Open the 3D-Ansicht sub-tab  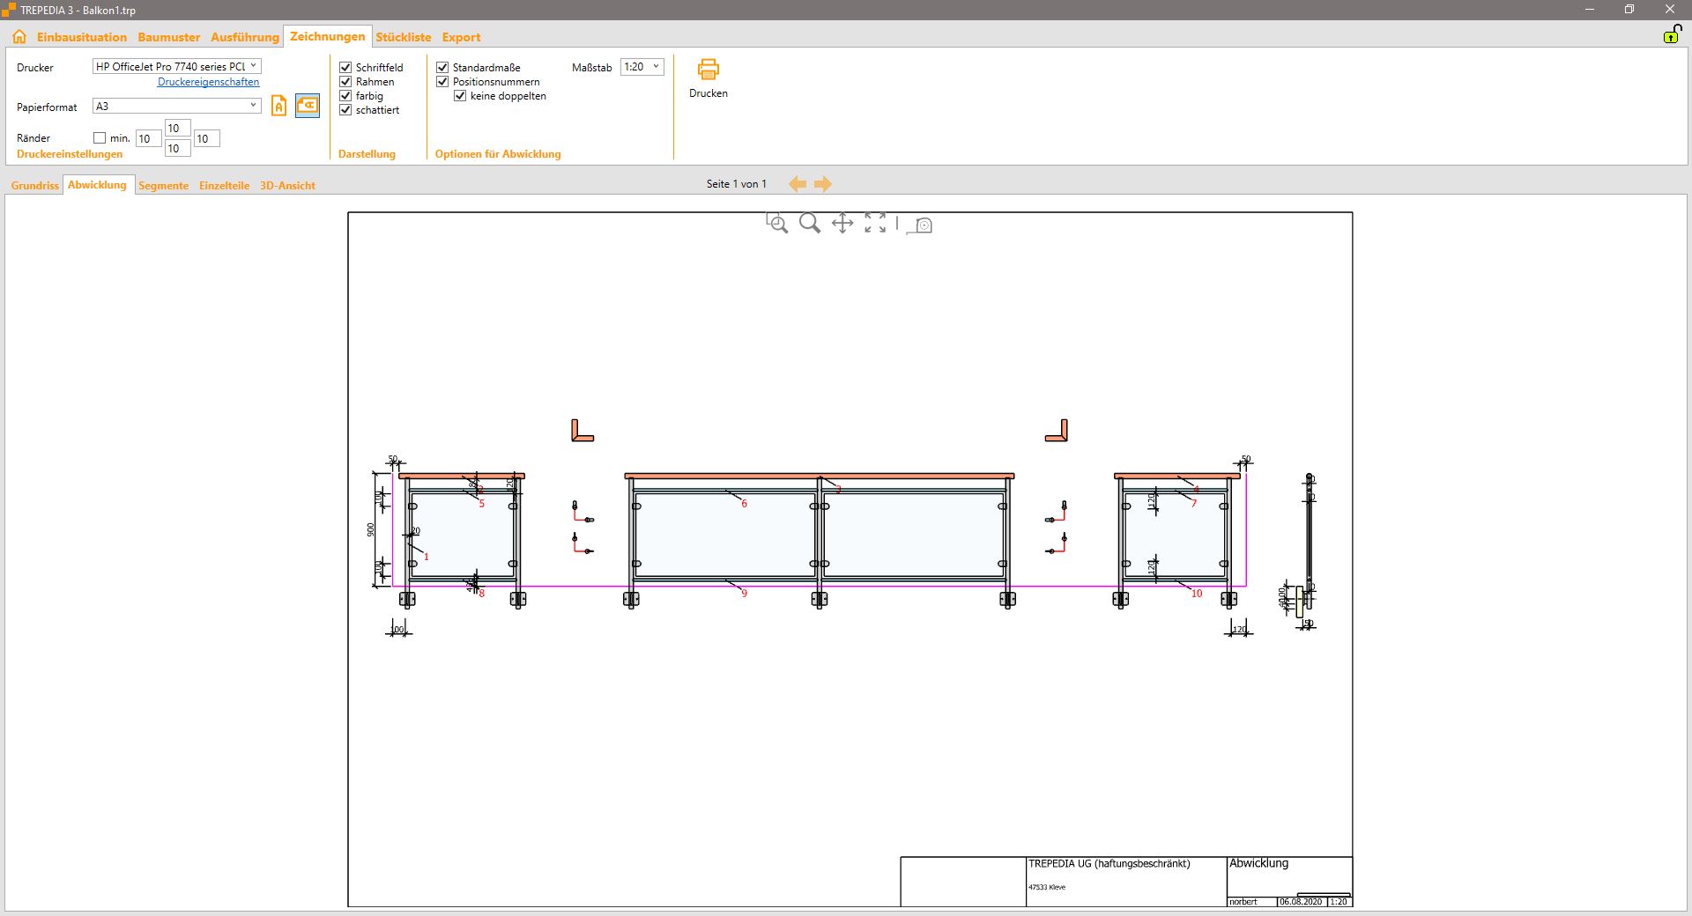click(287, 186)
